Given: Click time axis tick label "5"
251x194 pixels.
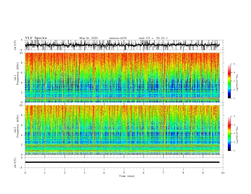Looking at the screenshot, I should click(124, 173).
